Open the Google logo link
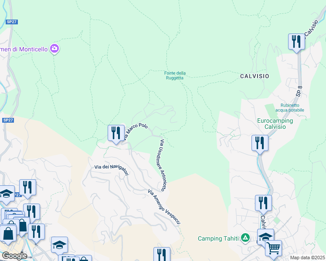Image resolution: width=326 pixels, height=261 pixels. (x=14, y=256)
